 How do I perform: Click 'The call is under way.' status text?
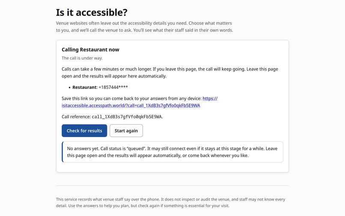82,58
